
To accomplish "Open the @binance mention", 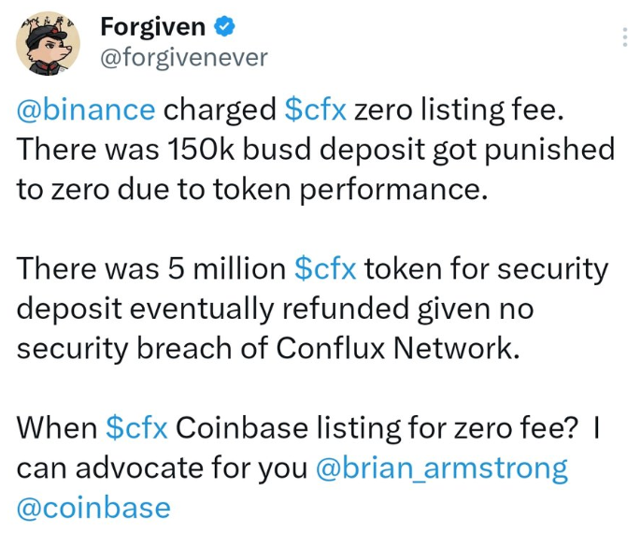I will coord(86,109).
